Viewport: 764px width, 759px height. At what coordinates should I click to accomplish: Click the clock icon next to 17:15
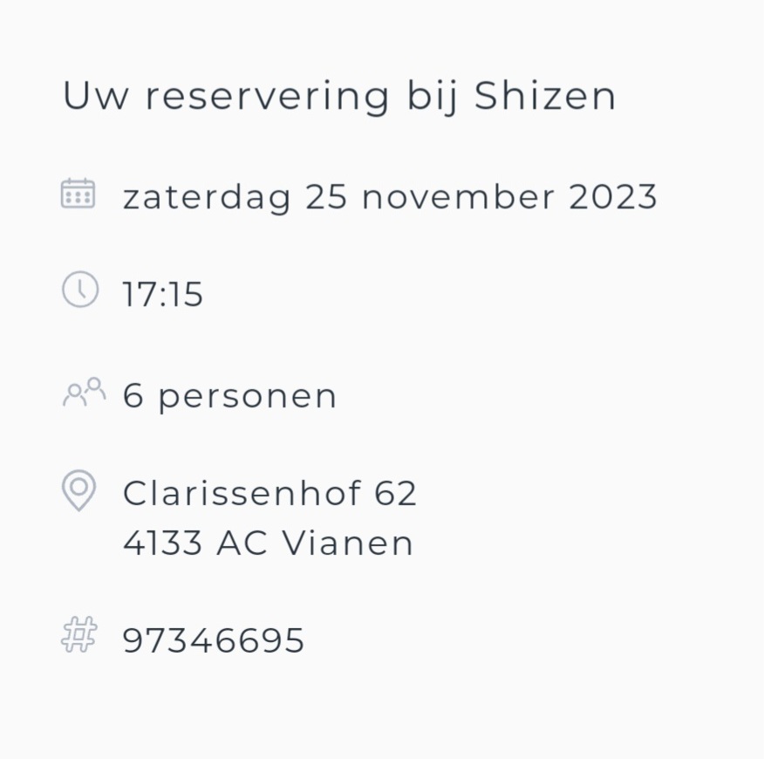tap(79, 290)
